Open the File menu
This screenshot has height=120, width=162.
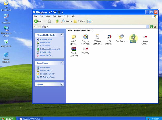pyautogui.click(x=36, y=16)
